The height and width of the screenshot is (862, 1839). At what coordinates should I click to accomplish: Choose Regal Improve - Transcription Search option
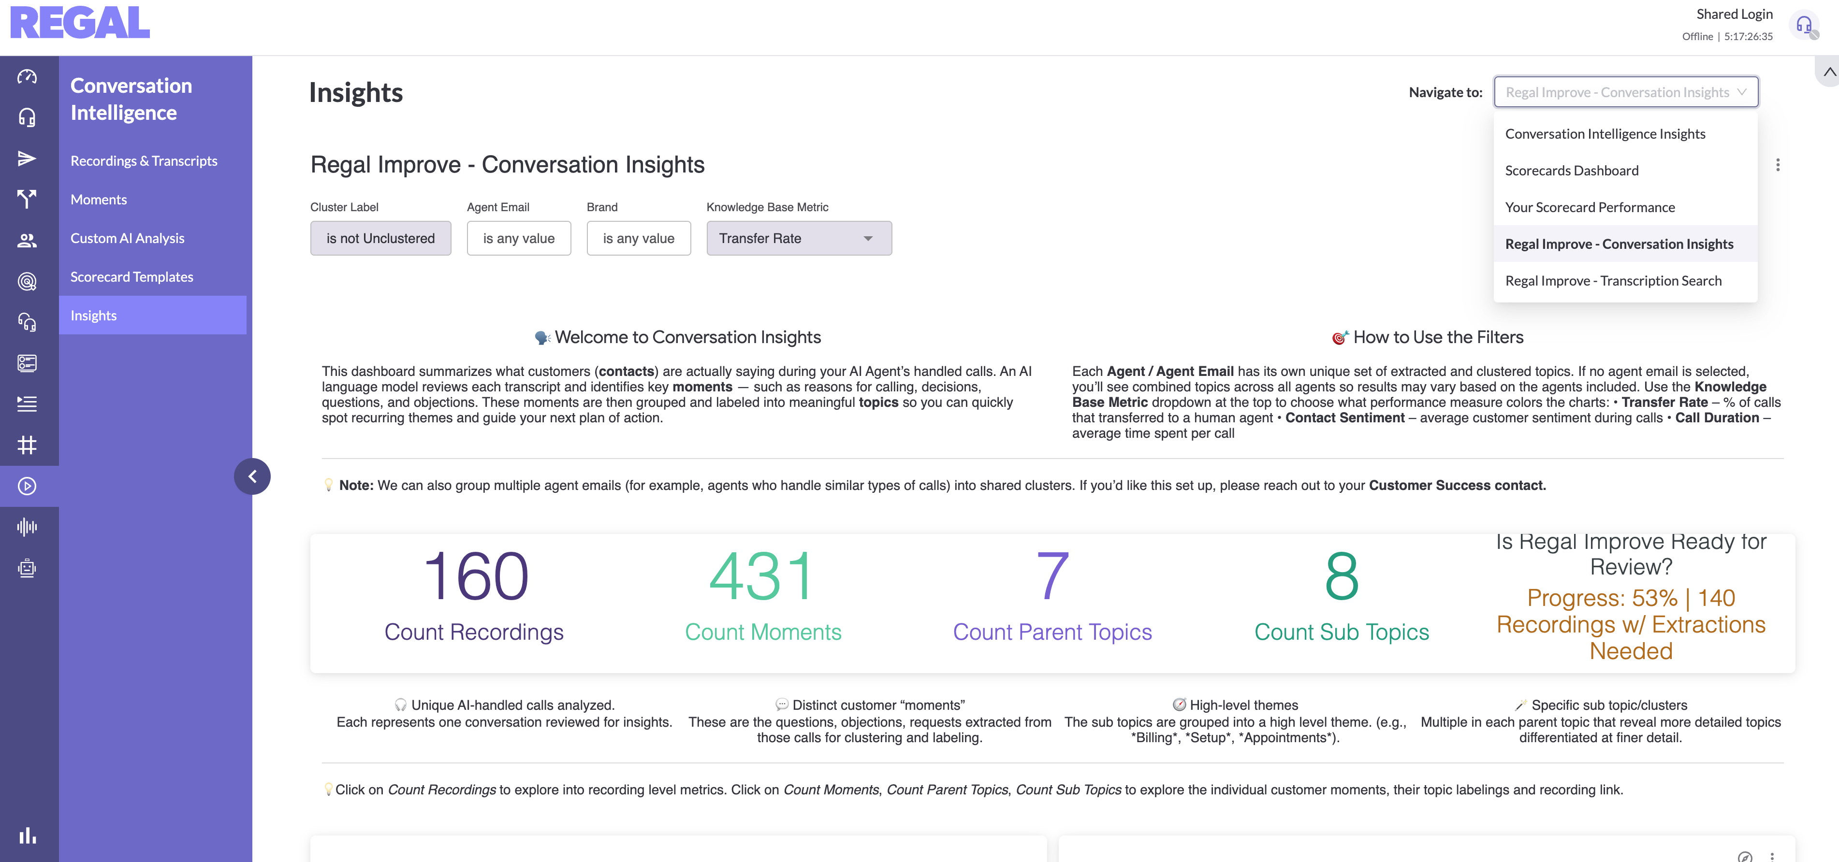[1613, 280]
